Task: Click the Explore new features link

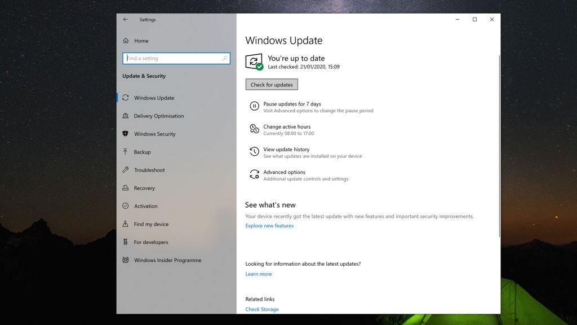Action: (269, 226)
